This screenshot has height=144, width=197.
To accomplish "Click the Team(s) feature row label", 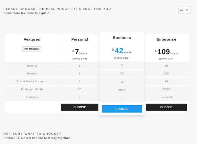I will [32, 66].
